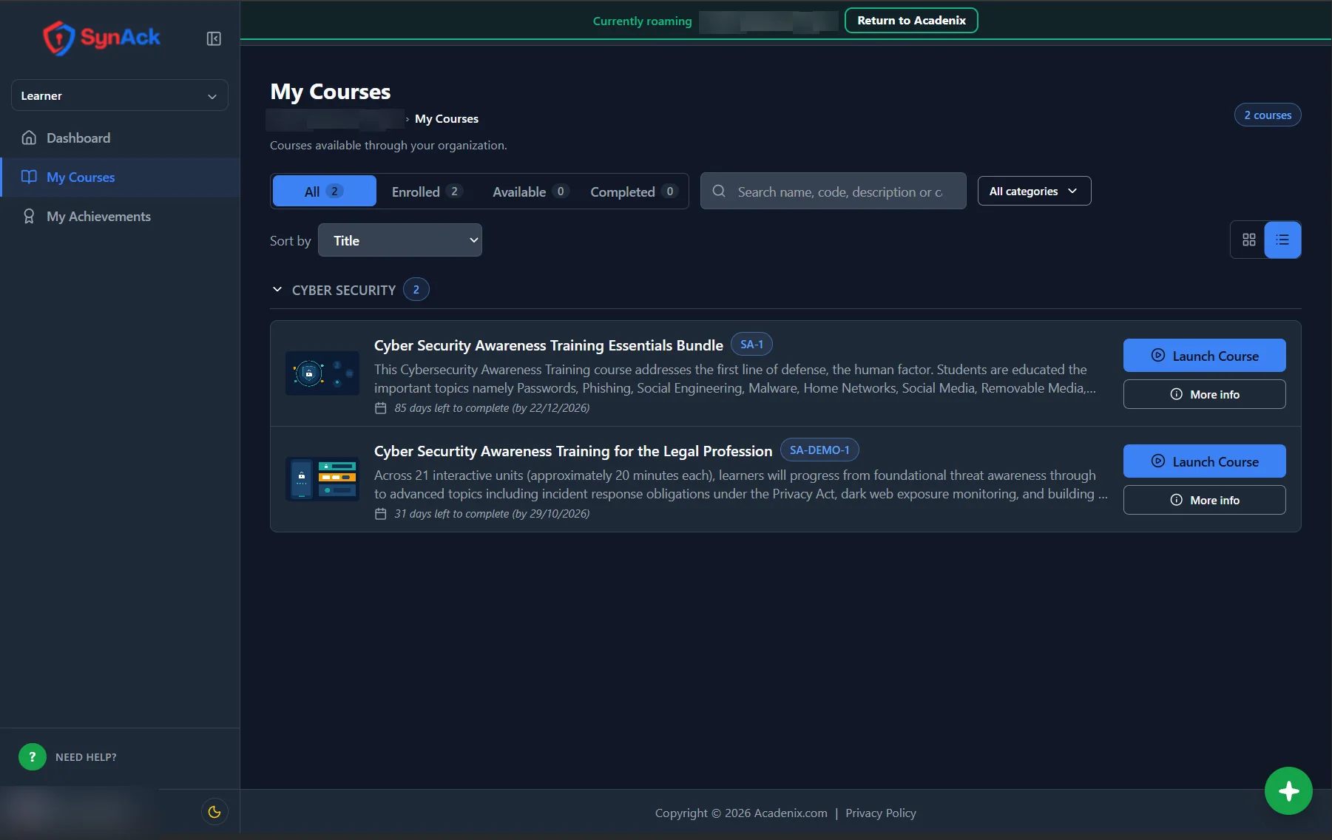Click the My Courses book icon
1332x840 pixels.
[x=29, y=177]
